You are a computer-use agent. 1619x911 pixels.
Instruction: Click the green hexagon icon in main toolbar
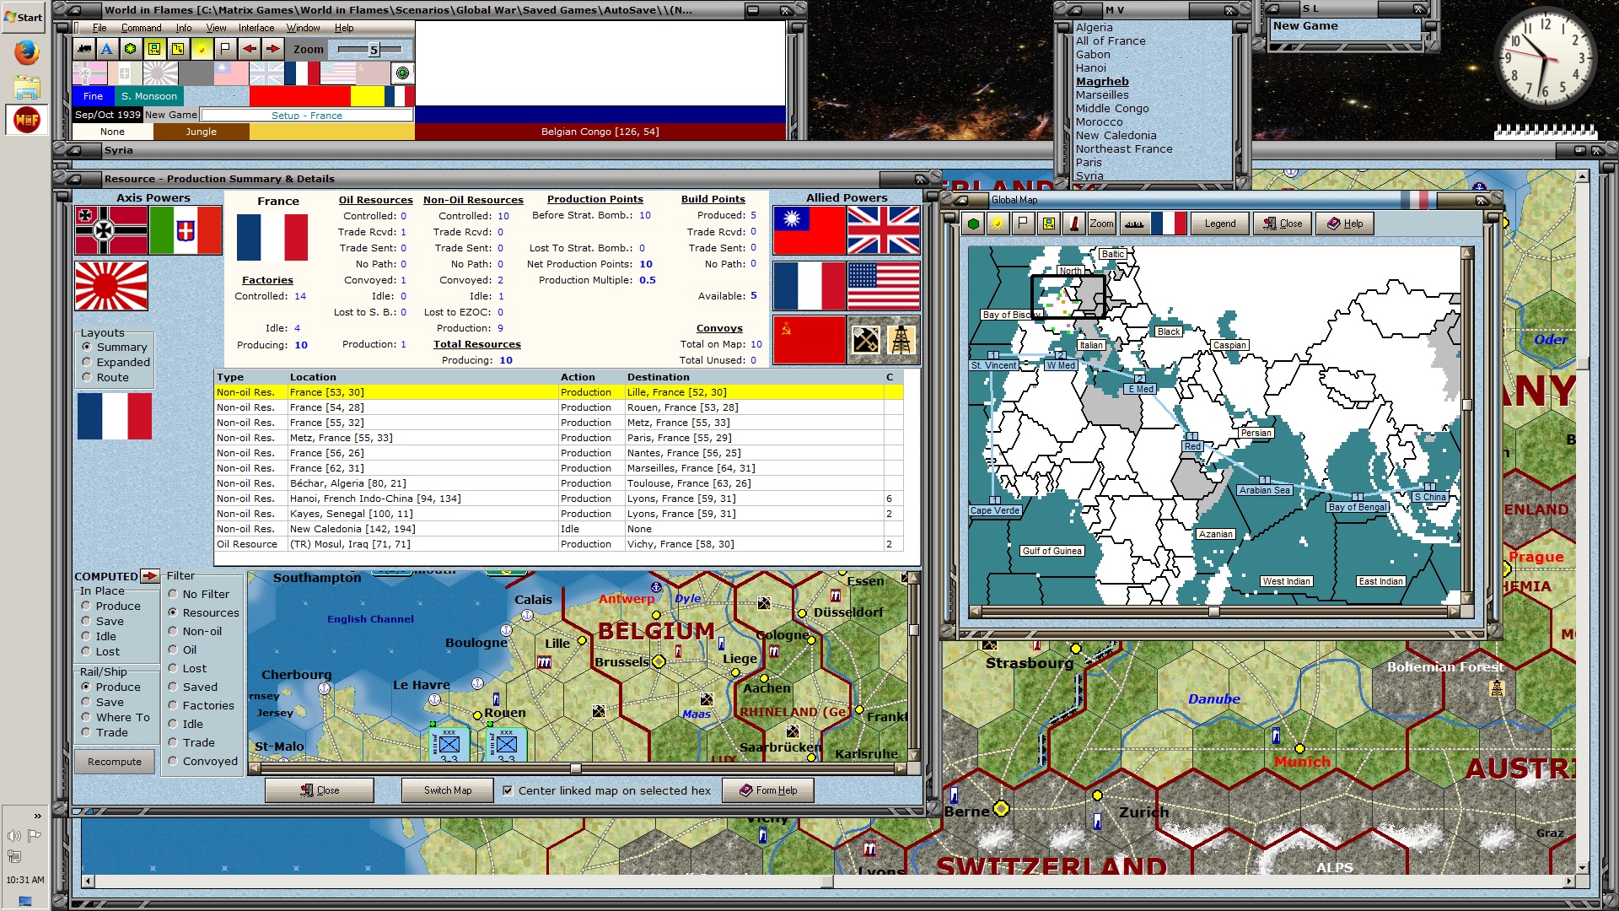pyautogui.click(x=131, y=49)
